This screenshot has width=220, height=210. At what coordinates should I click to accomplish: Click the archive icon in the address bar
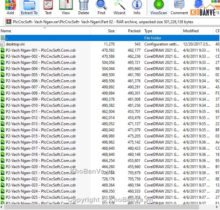pyautogui.click(x=9, y=22)
